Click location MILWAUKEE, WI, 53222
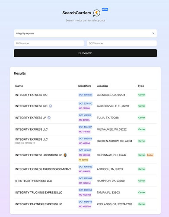The height and width of the screenshot is (217, 169). click(112, 129)
